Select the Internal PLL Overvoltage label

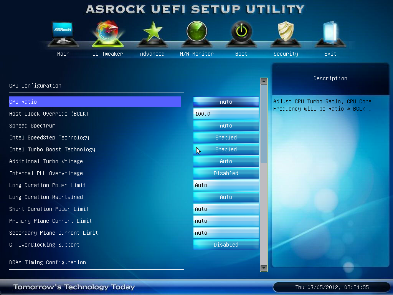click(46, 173)
